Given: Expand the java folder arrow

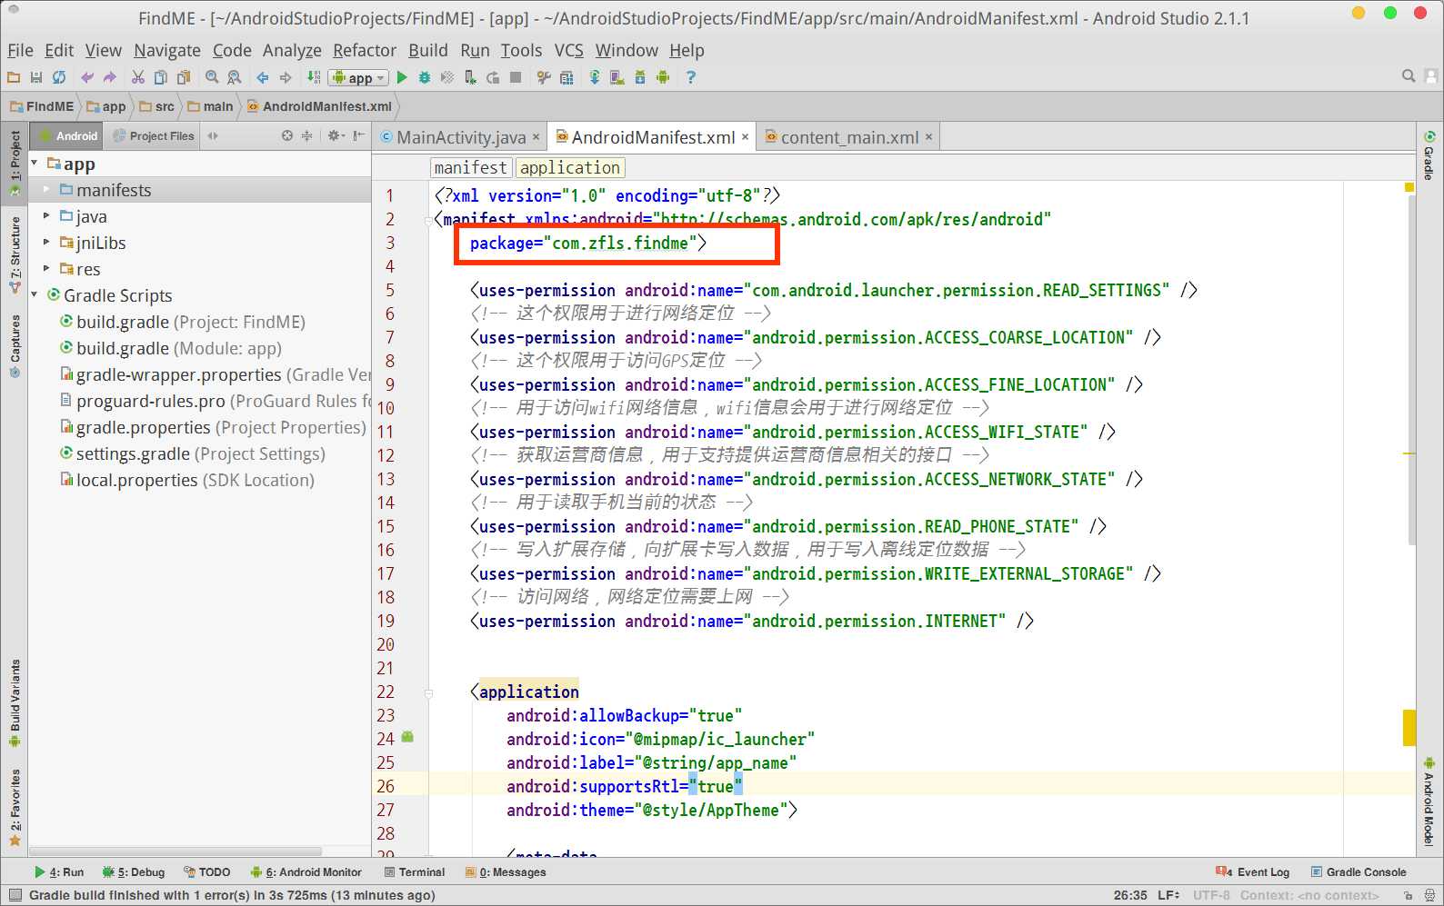Looking at the screenshot, I should [x=46, y=216].
